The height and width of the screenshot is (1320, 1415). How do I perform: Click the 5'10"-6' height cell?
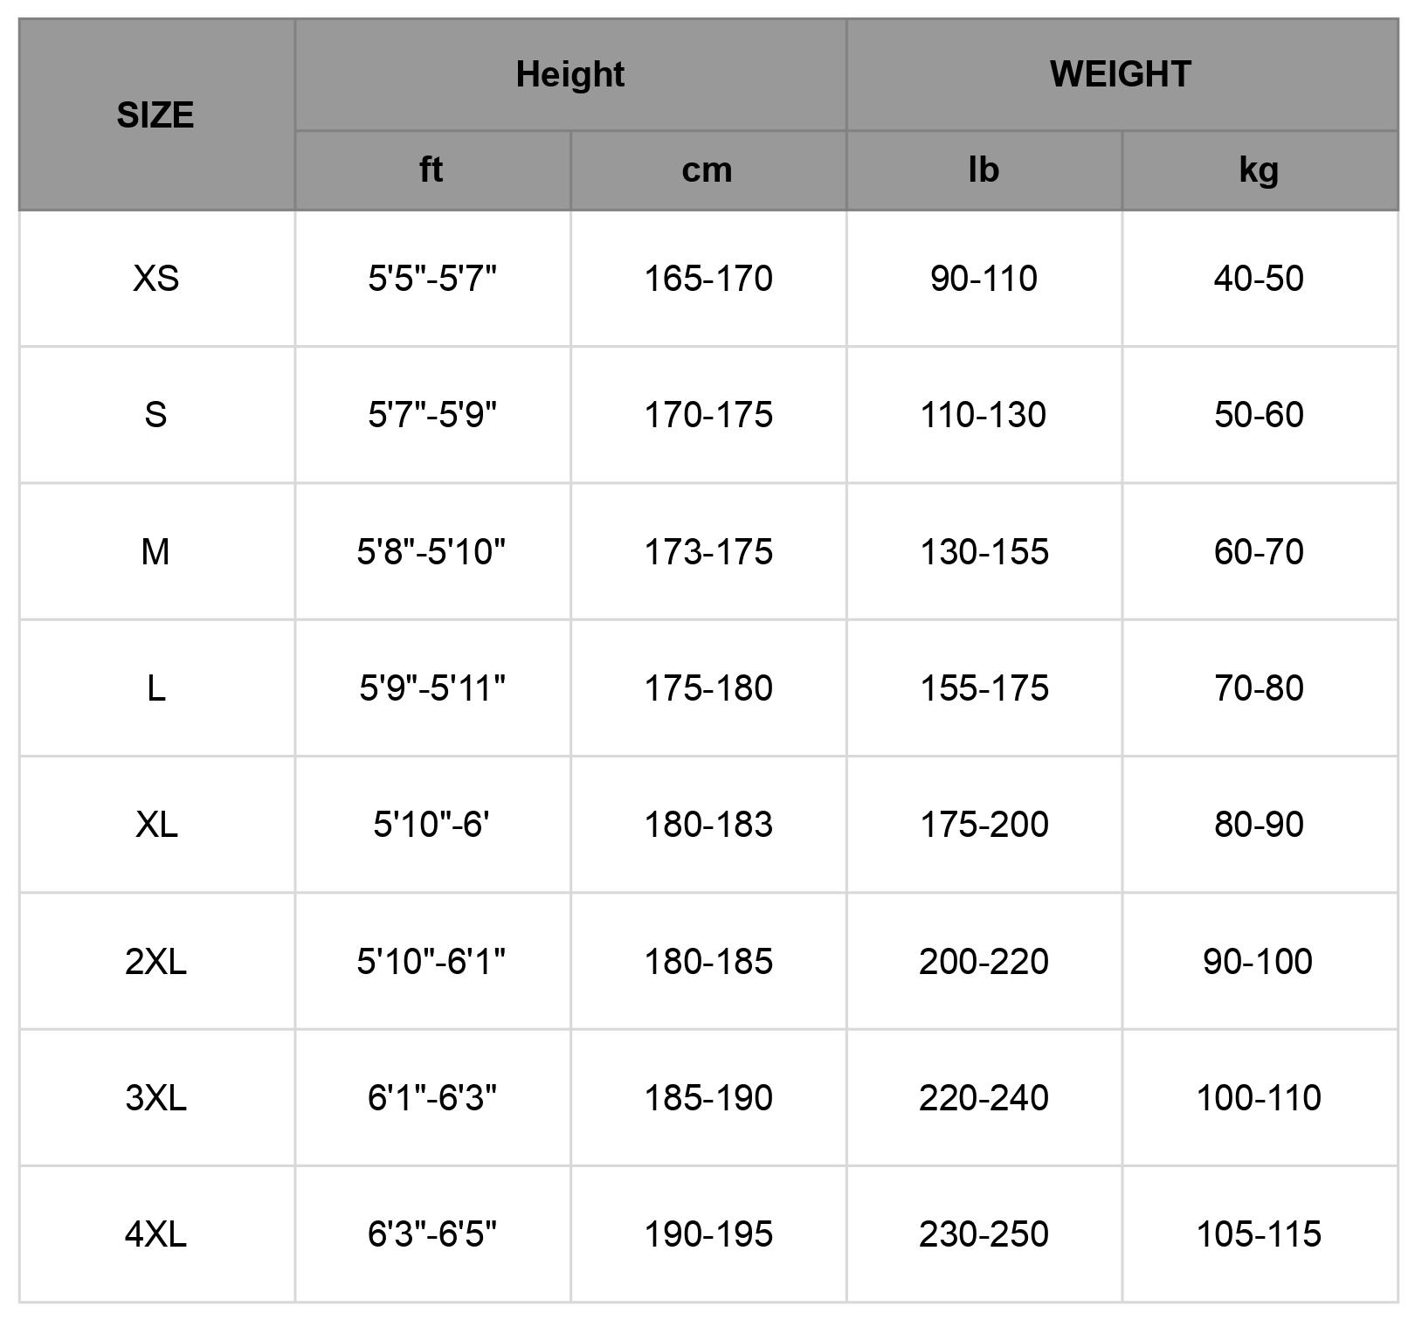(431, 825)
